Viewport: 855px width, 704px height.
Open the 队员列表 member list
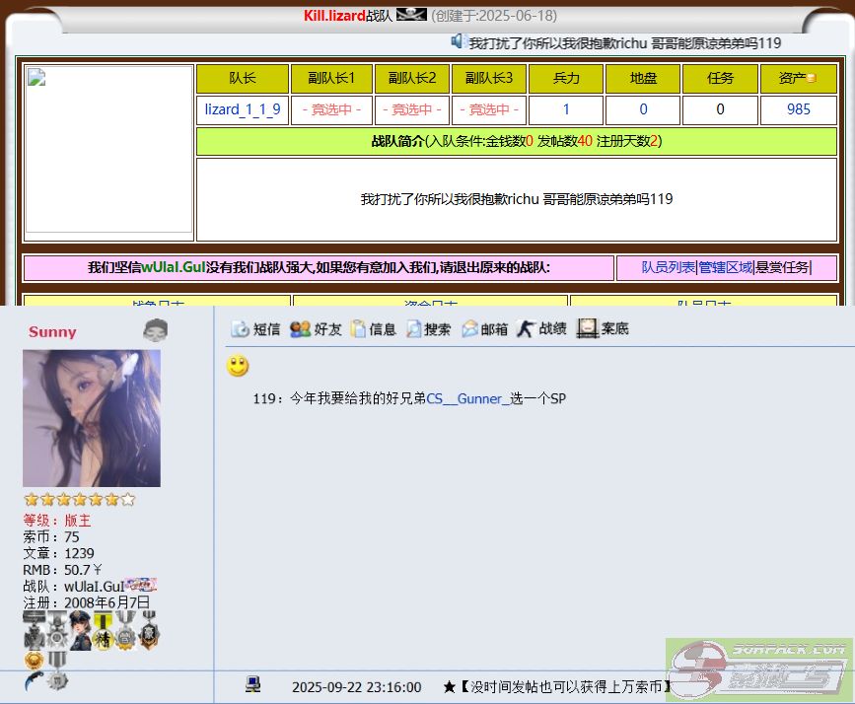coord(668,267)
